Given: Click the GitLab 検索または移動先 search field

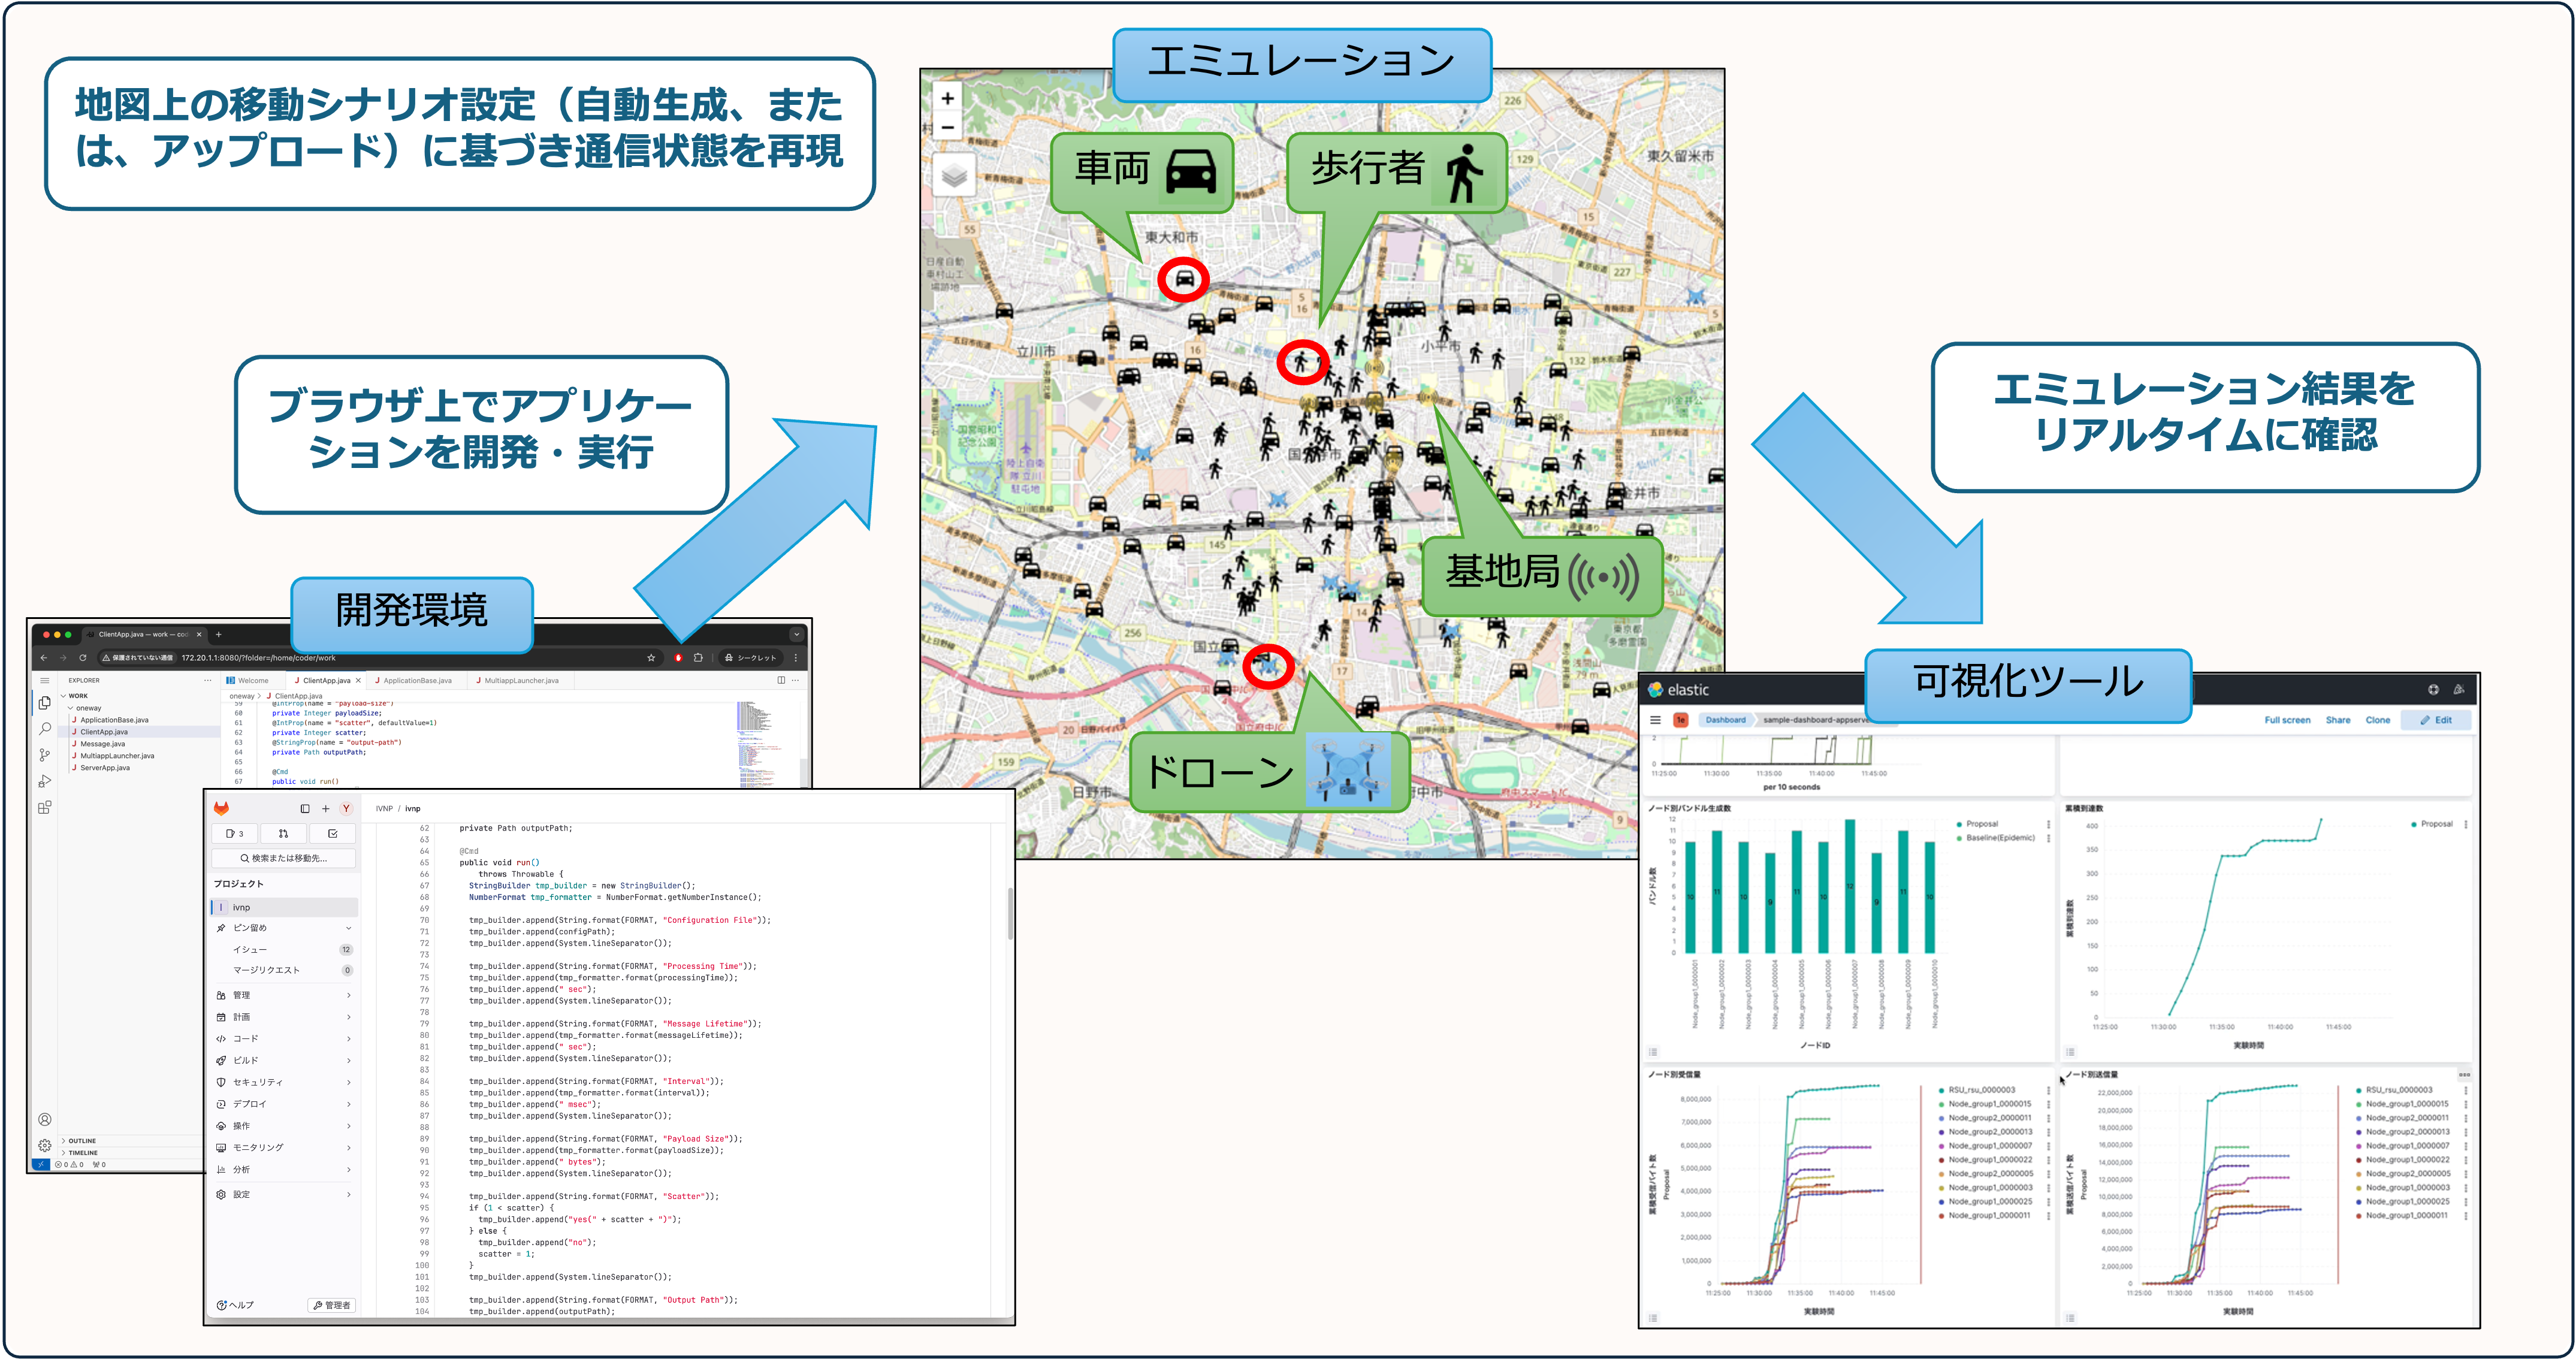Looking at the screenshot, I should point(284,858).
